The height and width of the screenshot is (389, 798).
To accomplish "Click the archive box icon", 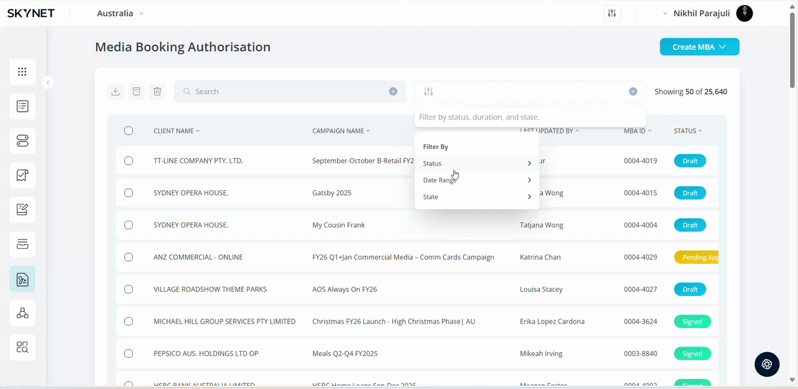I will point(137,92).
